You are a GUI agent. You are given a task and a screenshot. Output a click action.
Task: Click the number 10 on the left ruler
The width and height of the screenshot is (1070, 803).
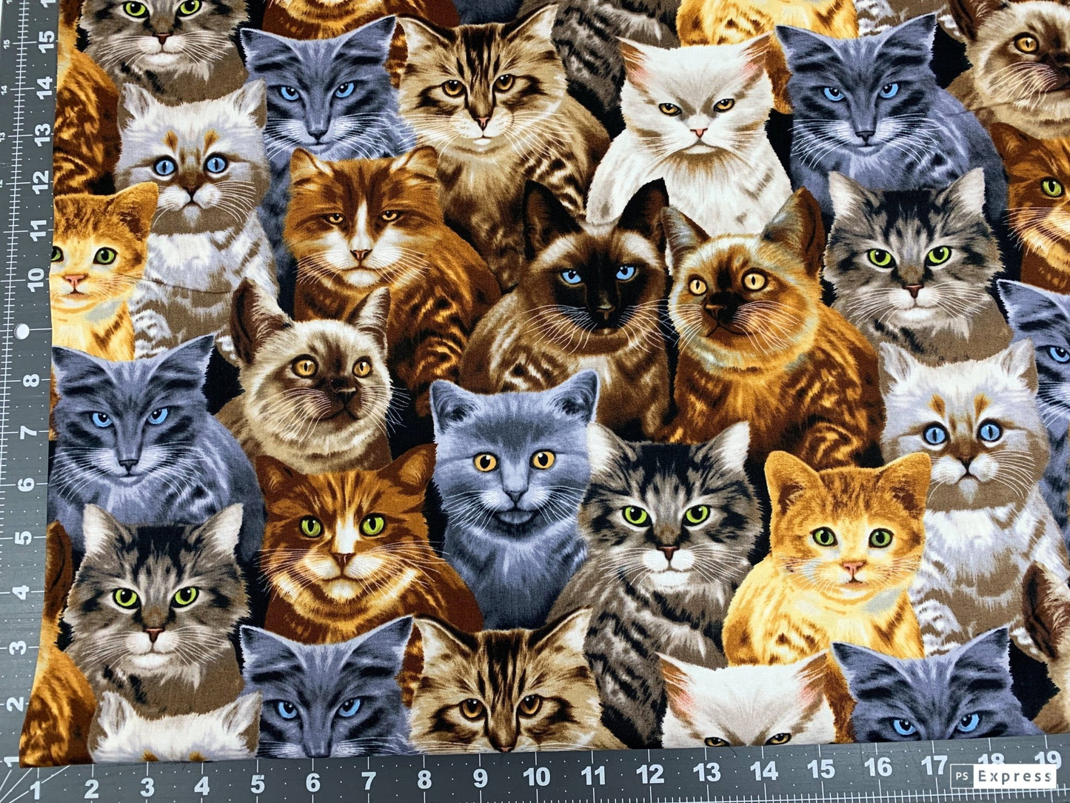(37, 279)
